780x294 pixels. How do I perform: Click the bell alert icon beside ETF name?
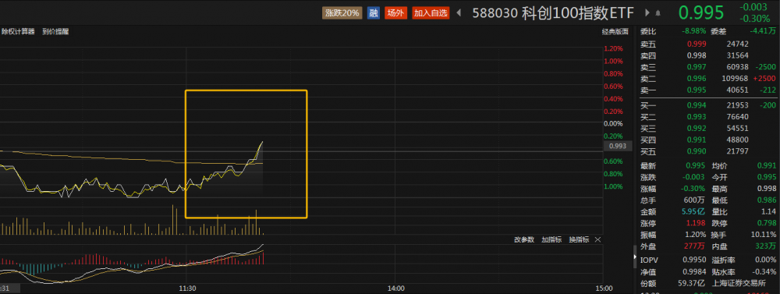point(658,13)
